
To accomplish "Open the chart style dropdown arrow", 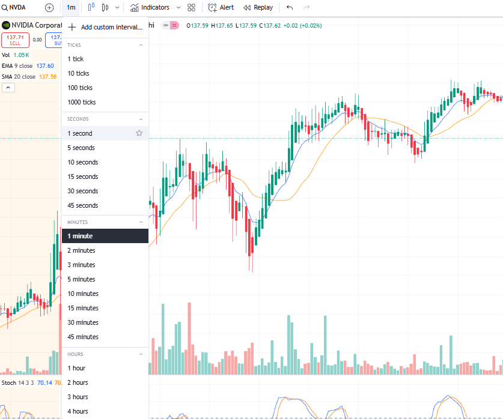I will [117, 8].
